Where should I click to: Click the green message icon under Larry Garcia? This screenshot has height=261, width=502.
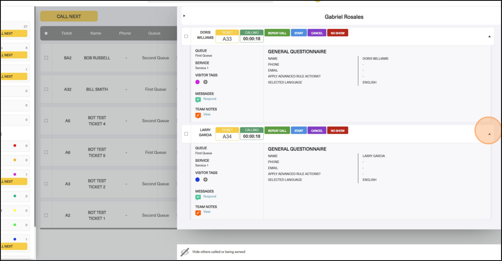point(198,197)
